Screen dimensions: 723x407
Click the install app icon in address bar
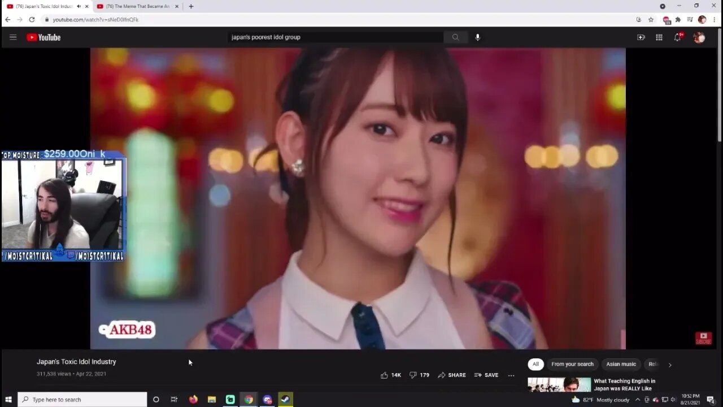(639, 19)
